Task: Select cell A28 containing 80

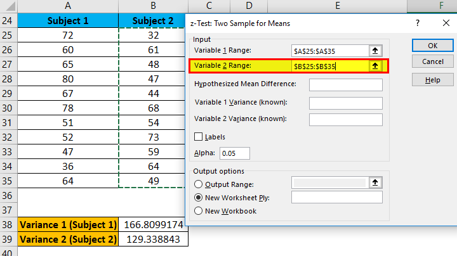Action: pos(68,79)
